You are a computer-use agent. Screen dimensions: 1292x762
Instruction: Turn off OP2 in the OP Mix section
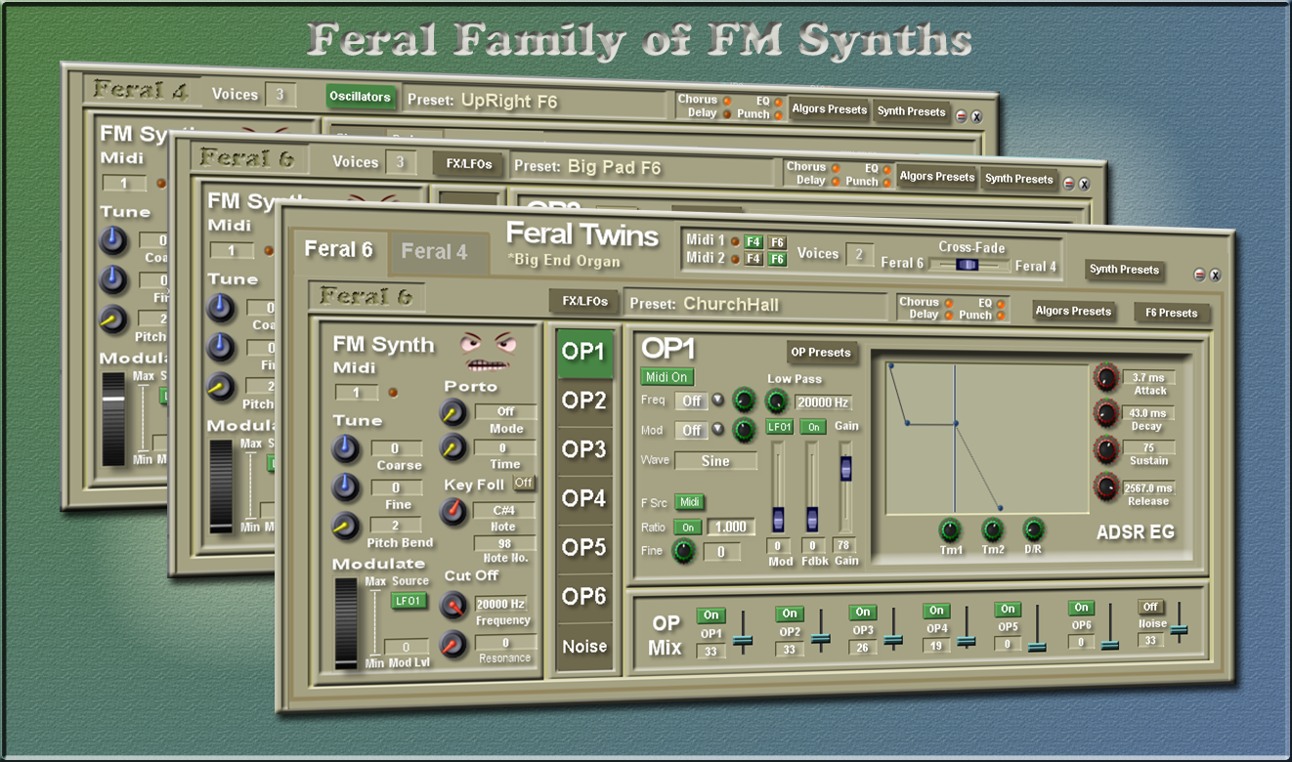(790, 614)
